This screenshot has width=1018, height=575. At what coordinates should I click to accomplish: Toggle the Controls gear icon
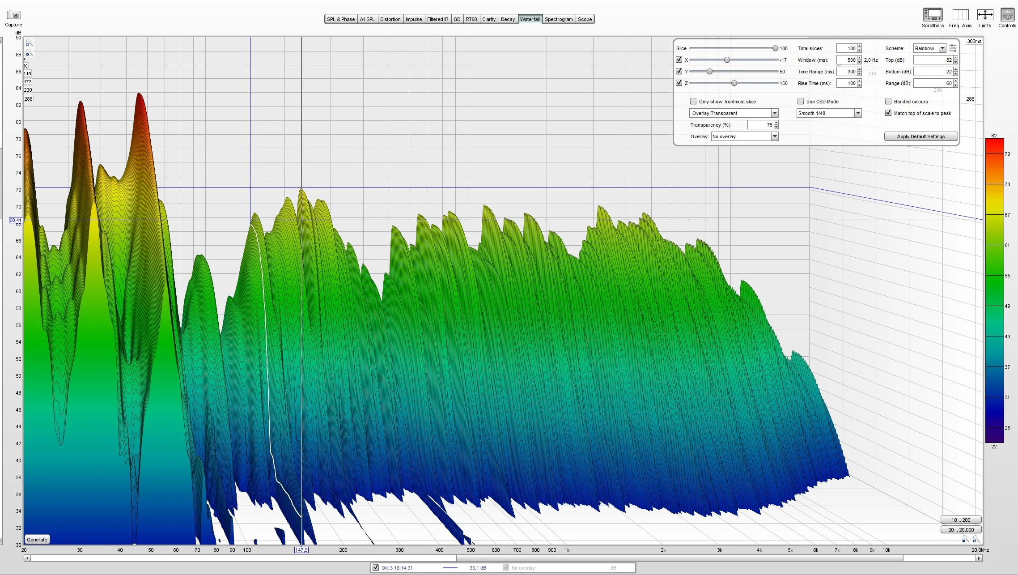pos(1007,15)
